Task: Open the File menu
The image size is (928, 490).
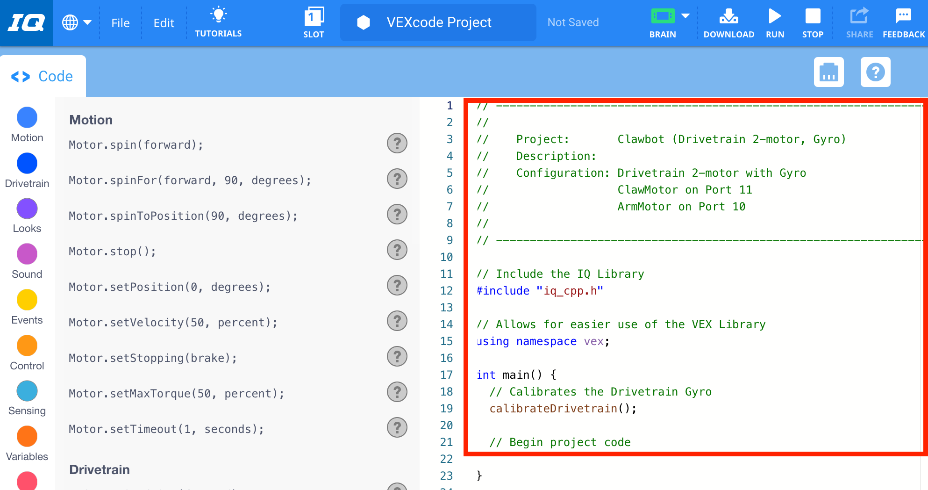Action: (x=120, y=22)
